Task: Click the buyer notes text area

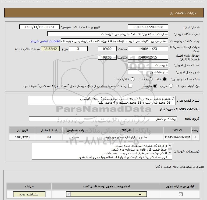Action: tap(102, 151)
